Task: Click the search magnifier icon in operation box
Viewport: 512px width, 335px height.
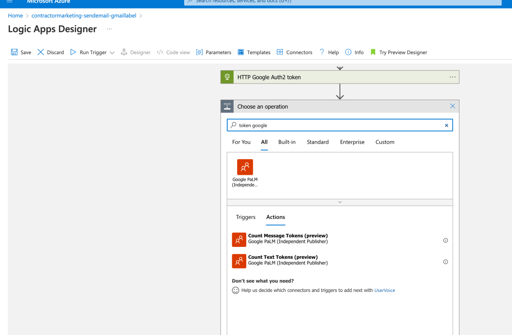Action: [x=233, y=125]
